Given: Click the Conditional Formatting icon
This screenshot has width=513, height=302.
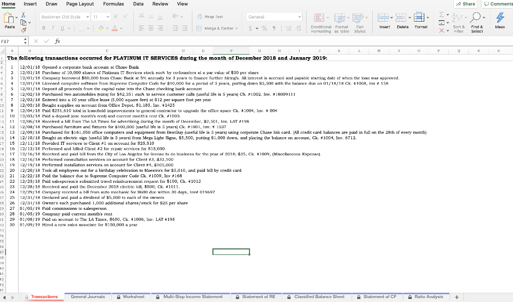Looking at the screenshot, I should click(x=319, y=18).
